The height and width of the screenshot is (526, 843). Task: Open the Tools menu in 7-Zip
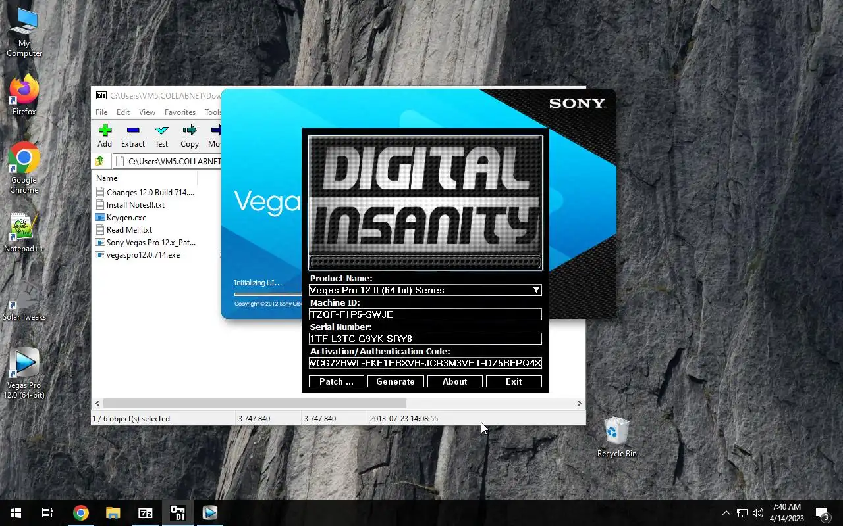[213, 112]
